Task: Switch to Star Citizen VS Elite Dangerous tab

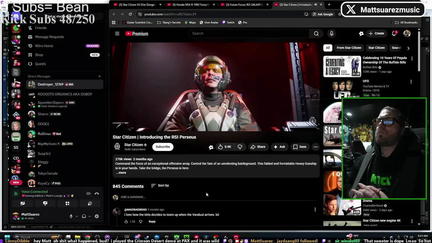Action: [138, 5]
